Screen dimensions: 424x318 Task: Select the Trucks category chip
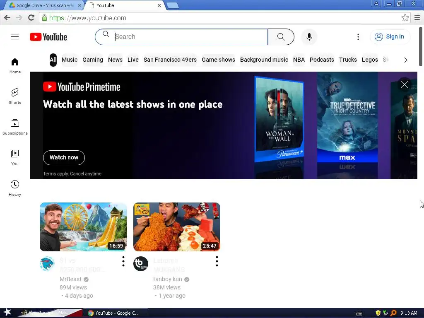click(348, 60)
